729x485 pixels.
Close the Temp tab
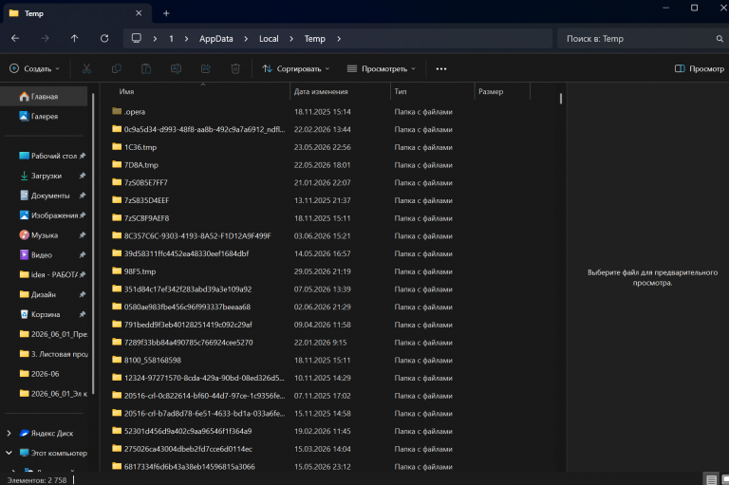pyautogui.click(x=139, y=13)
